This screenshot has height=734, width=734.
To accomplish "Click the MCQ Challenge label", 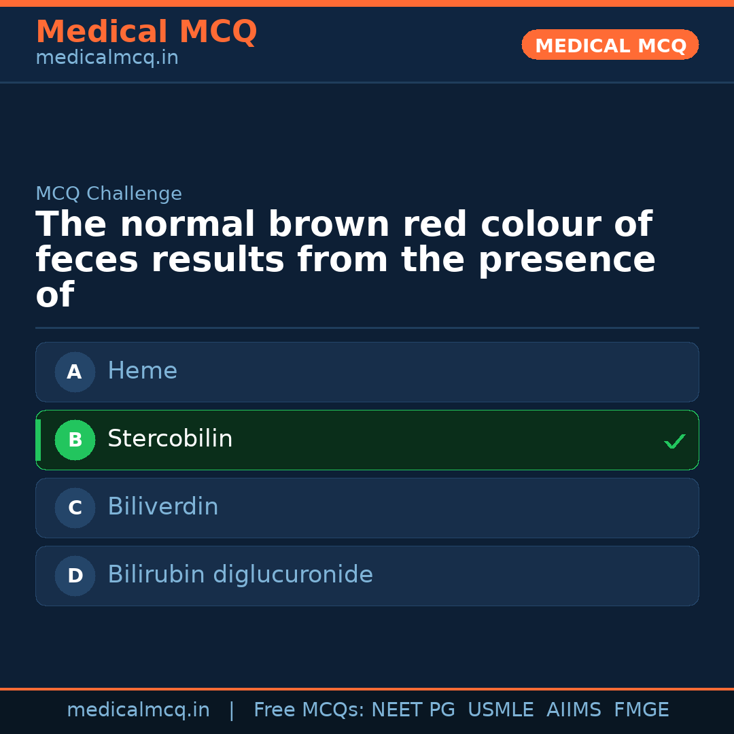I will click(109, 194).
